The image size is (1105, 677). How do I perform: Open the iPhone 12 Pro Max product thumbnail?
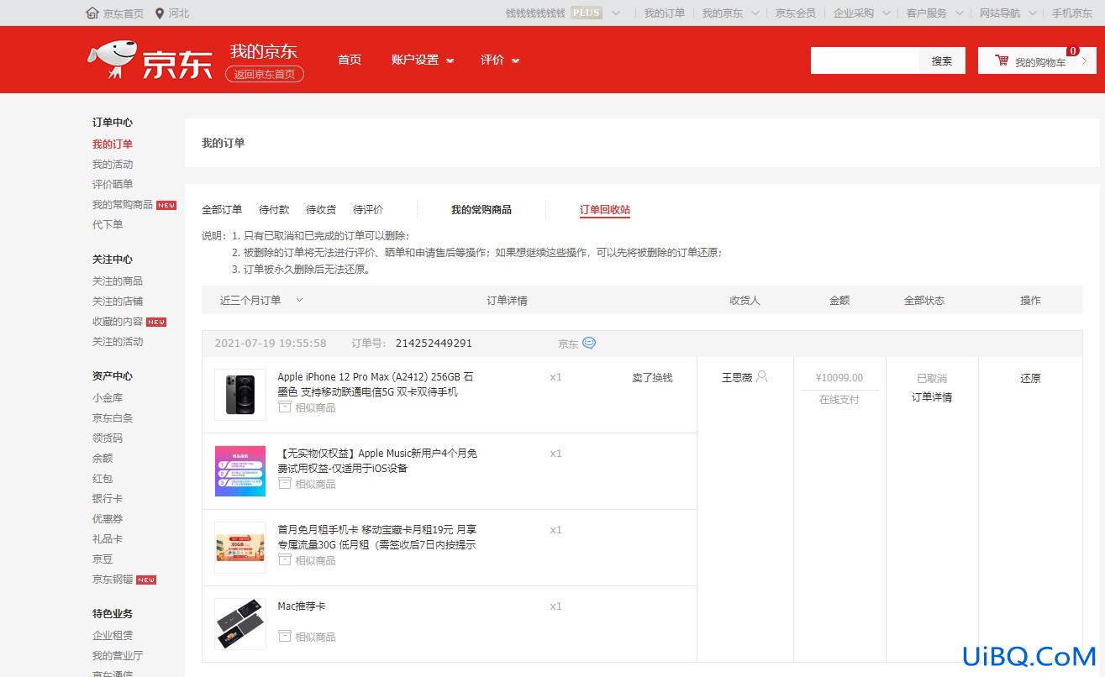point(240,394)
